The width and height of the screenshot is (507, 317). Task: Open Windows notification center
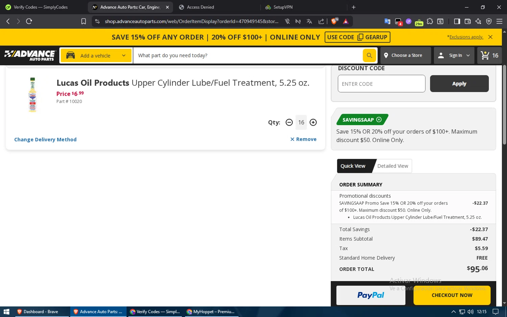[x=495, y=312]
